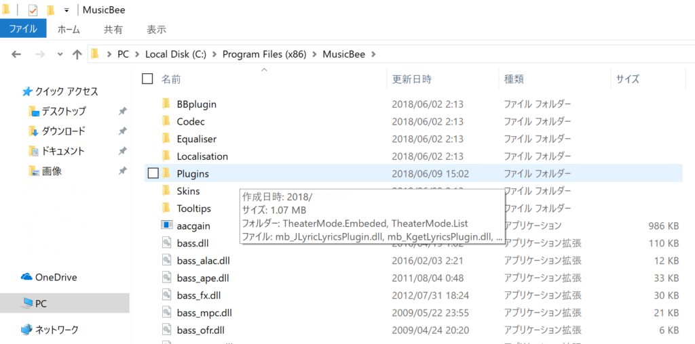Switch to the 共有 tab
The width and height of the screenshot is (695, 344).
tap(113, 30)
